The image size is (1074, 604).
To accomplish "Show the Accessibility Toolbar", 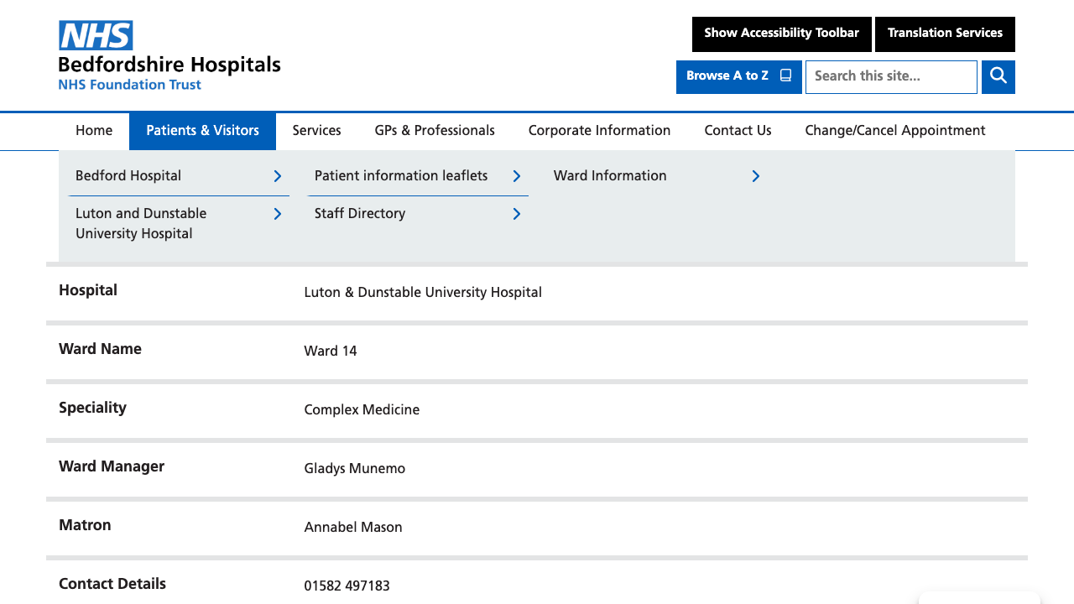I will click(x=781, y=34).
